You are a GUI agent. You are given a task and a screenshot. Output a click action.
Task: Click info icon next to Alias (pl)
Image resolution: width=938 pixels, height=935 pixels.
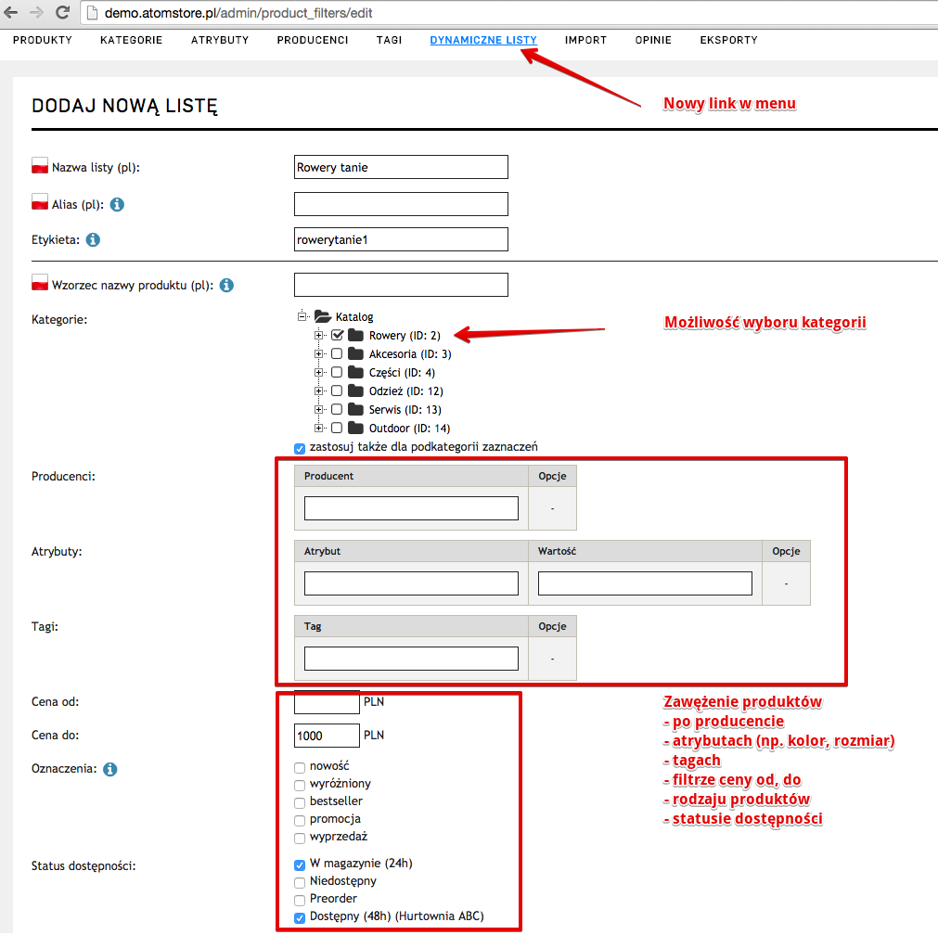point(117,205)
